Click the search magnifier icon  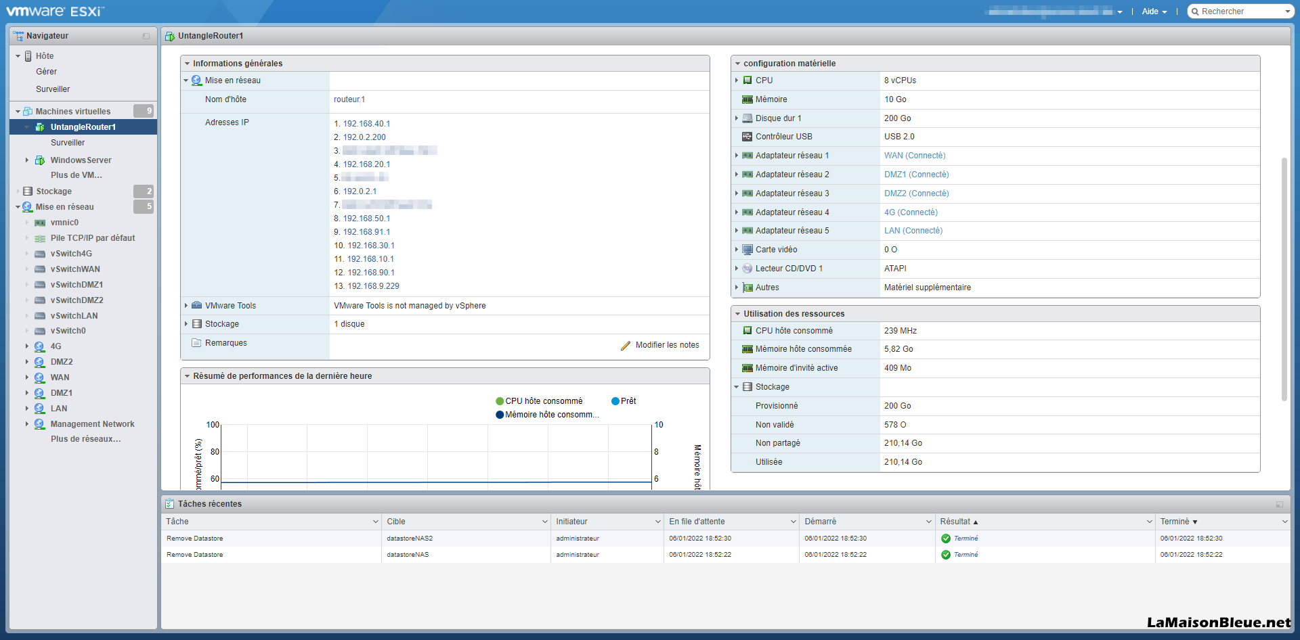pyautogui.click(x=1195, y=12)
